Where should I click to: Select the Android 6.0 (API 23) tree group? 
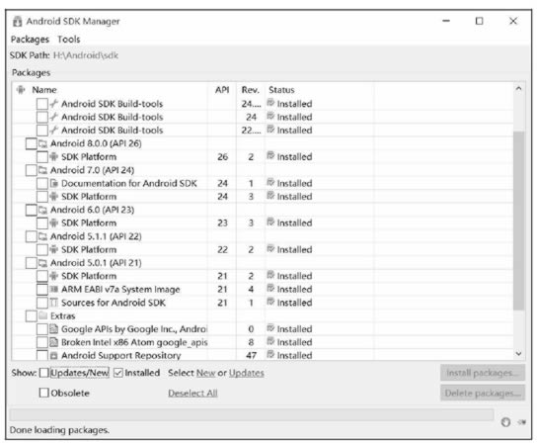pos(92,210)
